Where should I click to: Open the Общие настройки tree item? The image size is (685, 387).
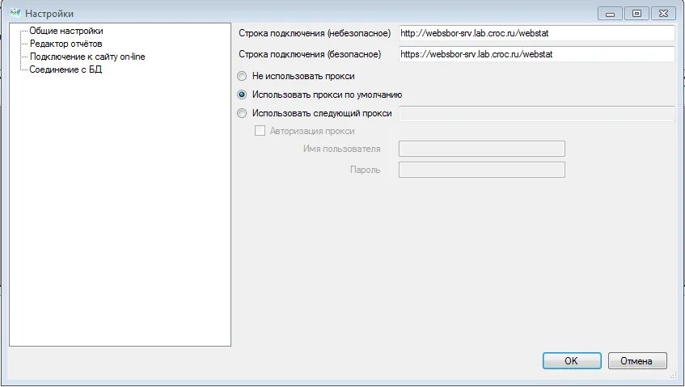pyautogui.click(x=66, y=31)
